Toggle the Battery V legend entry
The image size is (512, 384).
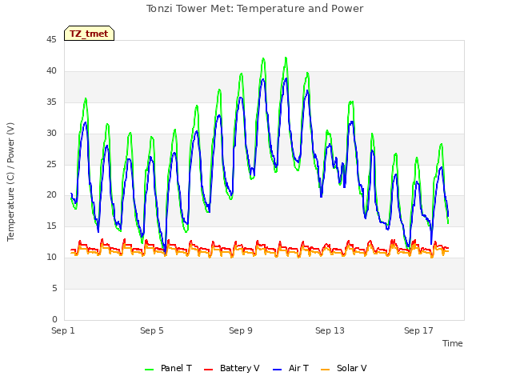tap(231, 368)
